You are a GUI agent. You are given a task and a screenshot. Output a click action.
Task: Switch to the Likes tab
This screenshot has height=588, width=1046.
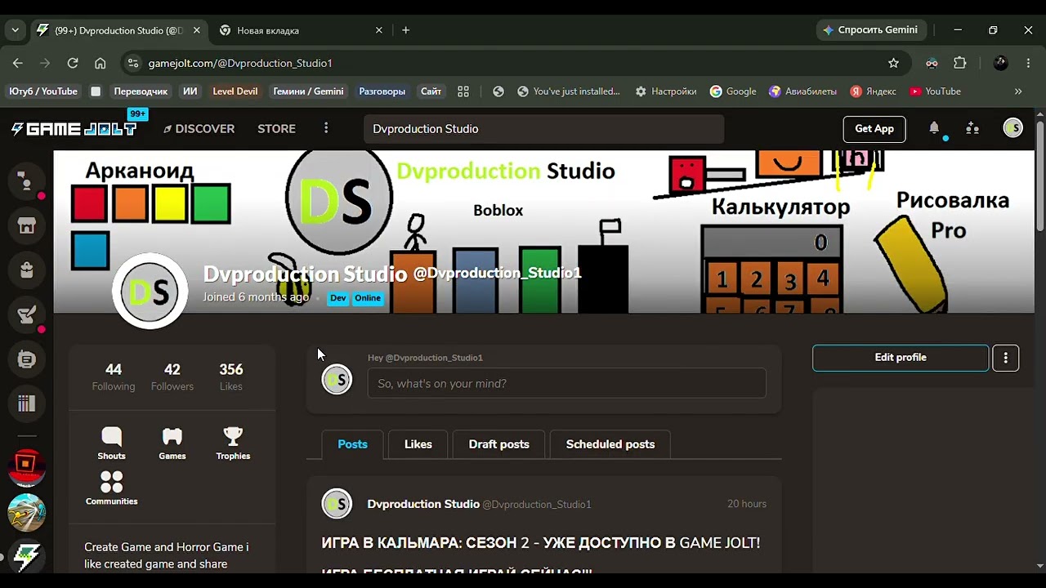tap(418, 444)
